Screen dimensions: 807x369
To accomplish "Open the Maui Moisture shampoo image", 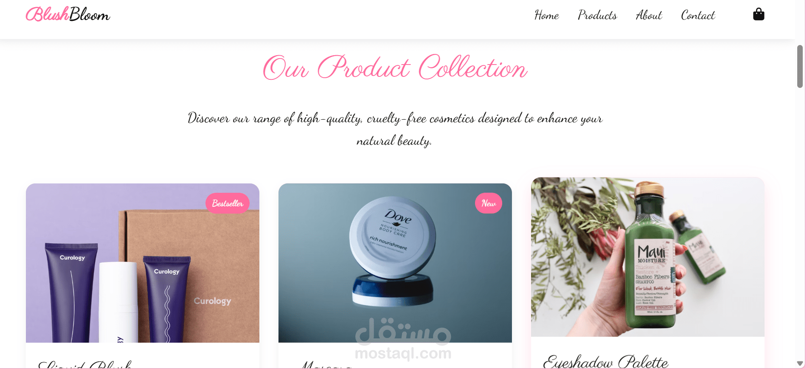I will [648, 257].
